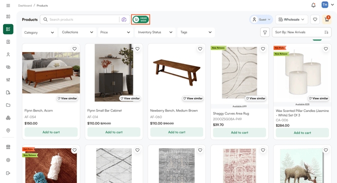The width and height of the screenshot is (337, 183).
Task: View similar items to Flynn Bench, Acorn
Action: click(x=67, y=98)
